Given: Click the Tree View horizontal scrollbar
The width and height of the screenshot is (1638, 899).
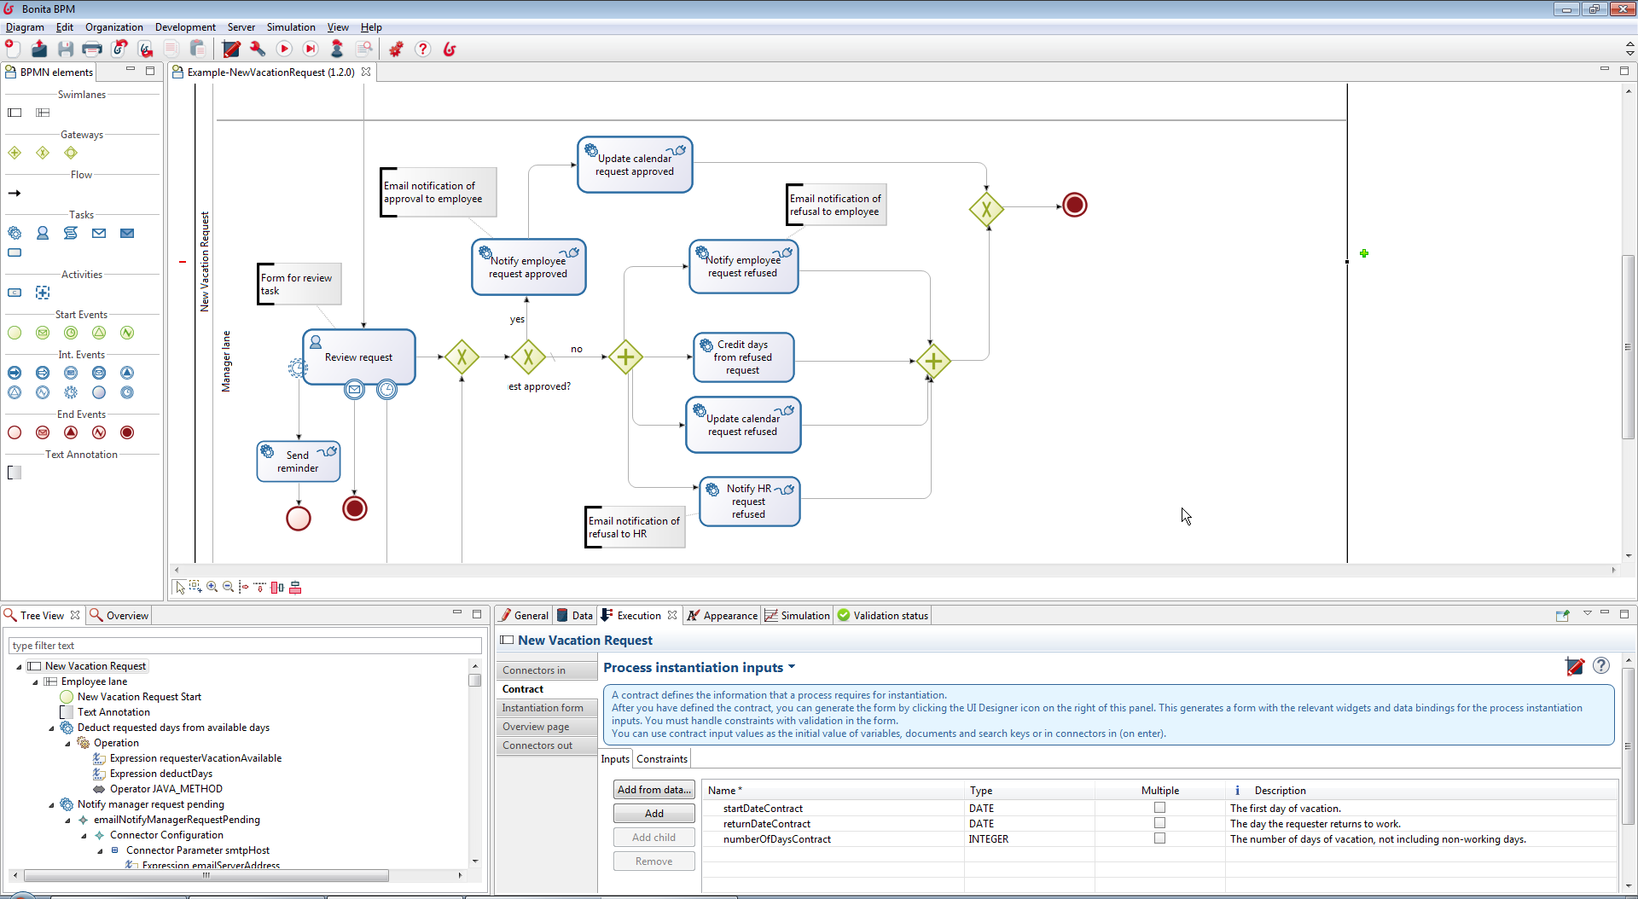Looking at the screenshot, I should (x=206, y=875).
